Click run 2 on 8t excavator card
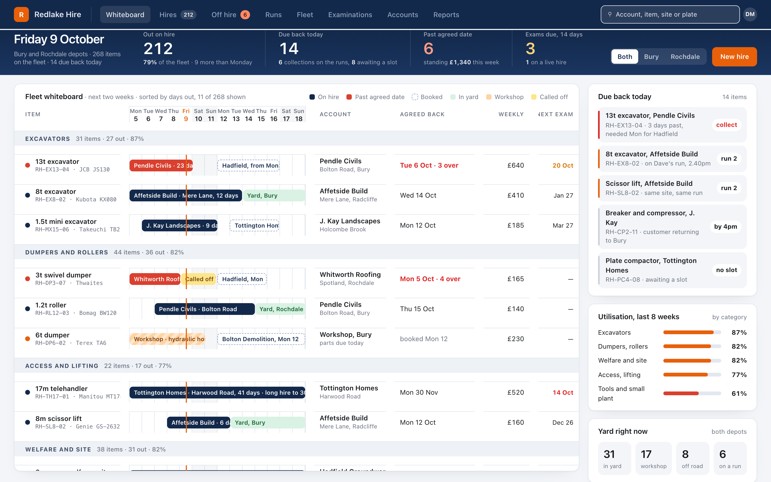 pyautogui.click(x=729, y=159)
